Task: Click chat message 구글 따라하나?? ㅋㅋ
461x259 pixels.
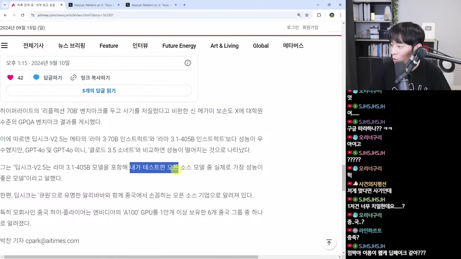Action: tap(369, 128)
